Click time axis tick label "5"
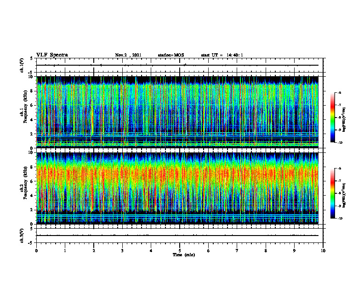The image size is (364, 281). click(x=180, y=251)
